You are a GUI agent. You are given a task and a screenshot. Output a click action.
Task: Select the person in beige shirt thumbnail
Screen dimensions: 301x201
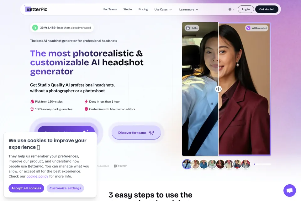pyautogui.click(x=229, y=164)
